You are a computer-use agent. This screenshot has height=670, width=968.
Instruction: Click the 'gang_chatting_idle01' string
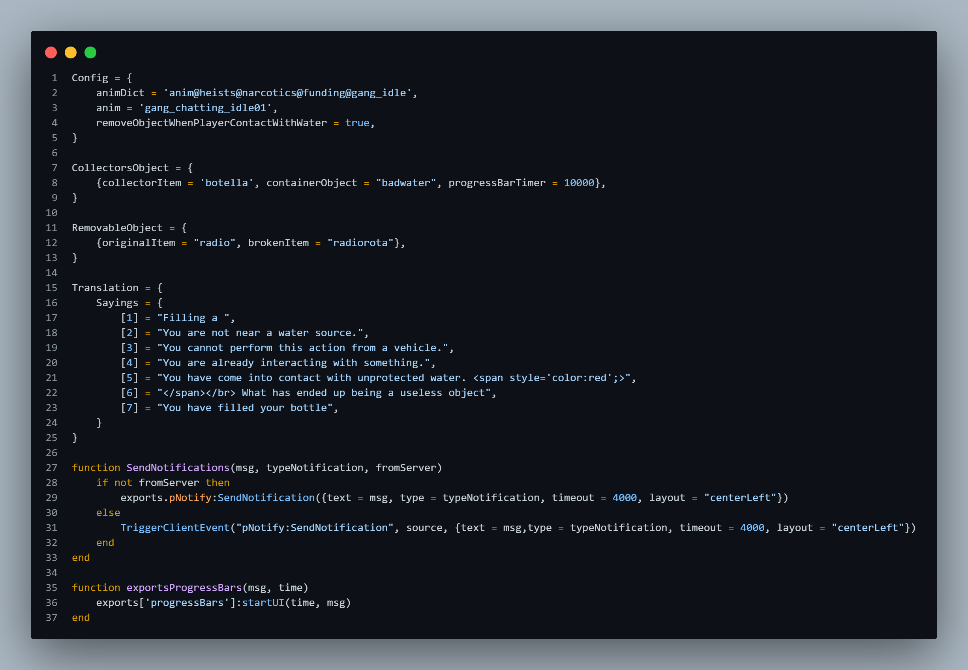click(x=205, y=108)
